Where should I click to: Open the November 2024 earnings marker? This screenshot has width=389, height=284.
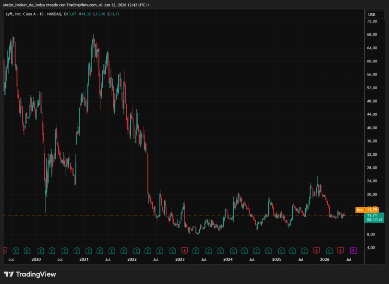[x=268, y=251]
